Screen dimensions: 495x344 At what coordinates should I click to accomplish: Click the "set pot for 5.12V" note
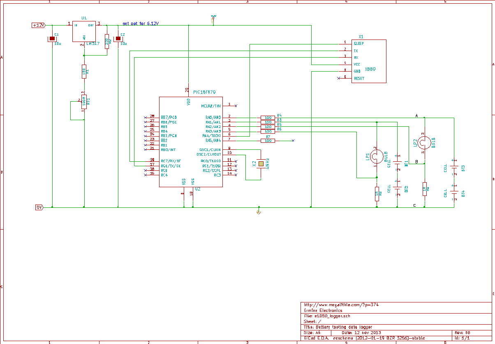[141, 23]
